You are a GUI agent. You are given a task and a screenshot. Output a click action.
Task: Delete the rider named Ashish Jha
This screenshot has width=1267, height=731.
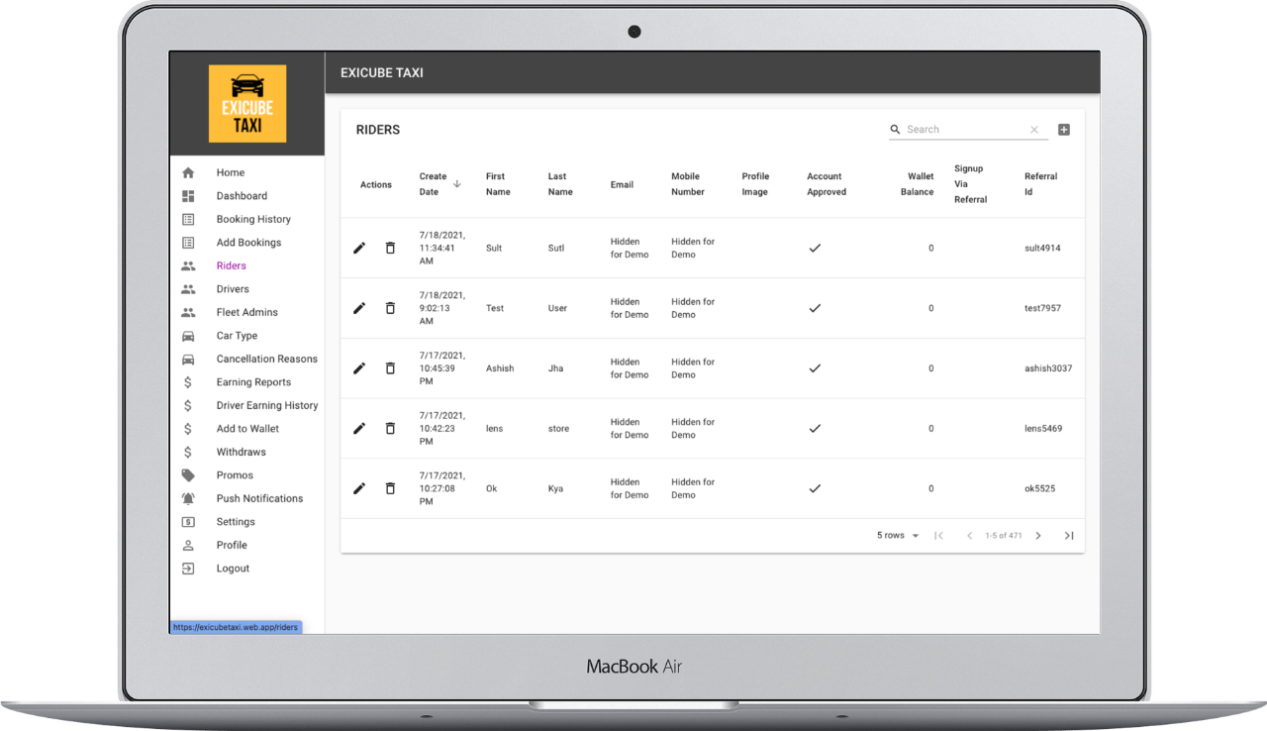point(390,368)
